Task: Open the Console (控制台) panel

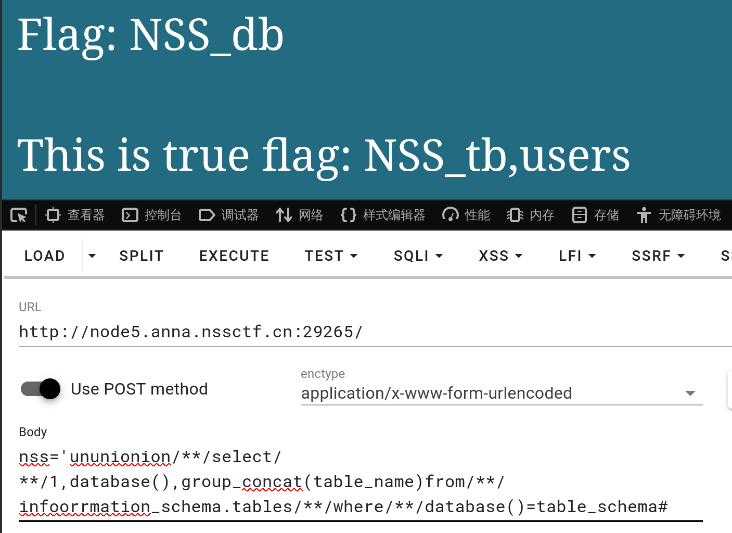Action: point(151,215)
